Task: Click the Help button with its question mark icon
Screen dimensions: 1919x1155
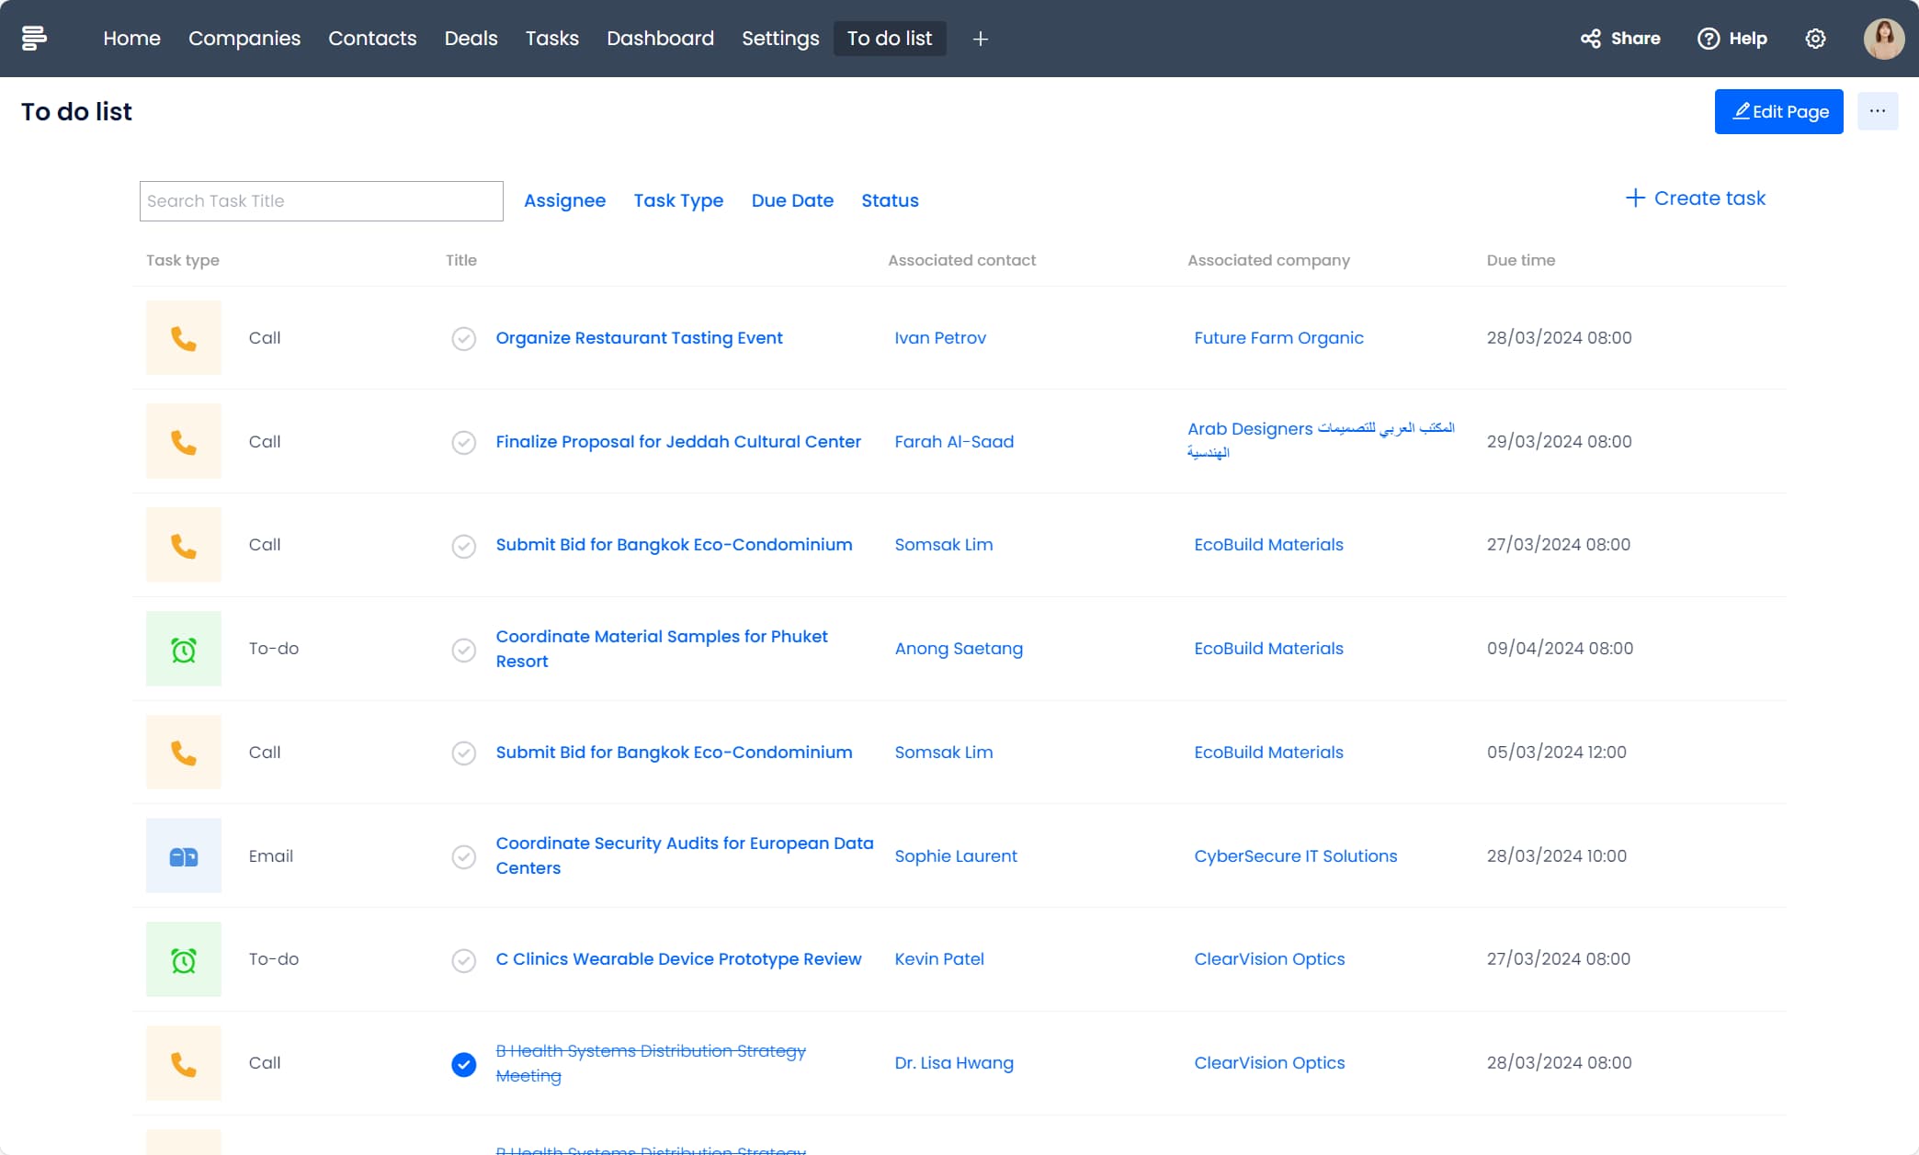Action: point(1732,39)
